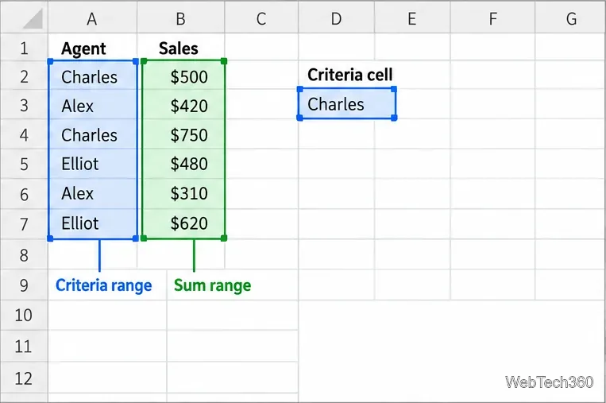The image size is (606, 403).
Task: Click the Agent header cell
Action: [x=92, y=48]
